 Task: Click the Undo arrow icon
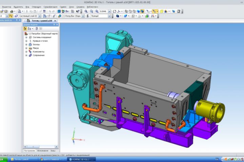coord(50,11)
